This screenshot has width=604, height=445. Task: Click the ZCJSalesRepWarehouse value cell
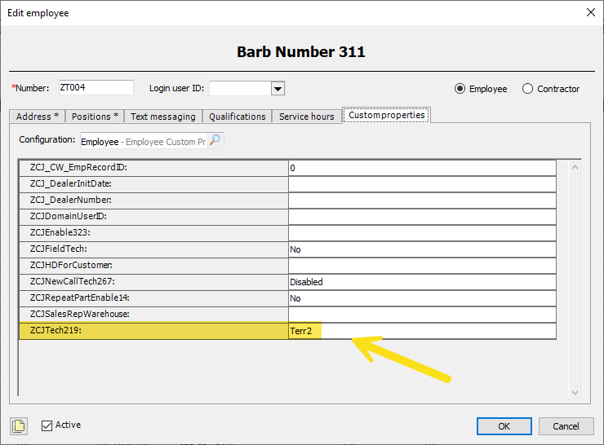pos(422,315)
